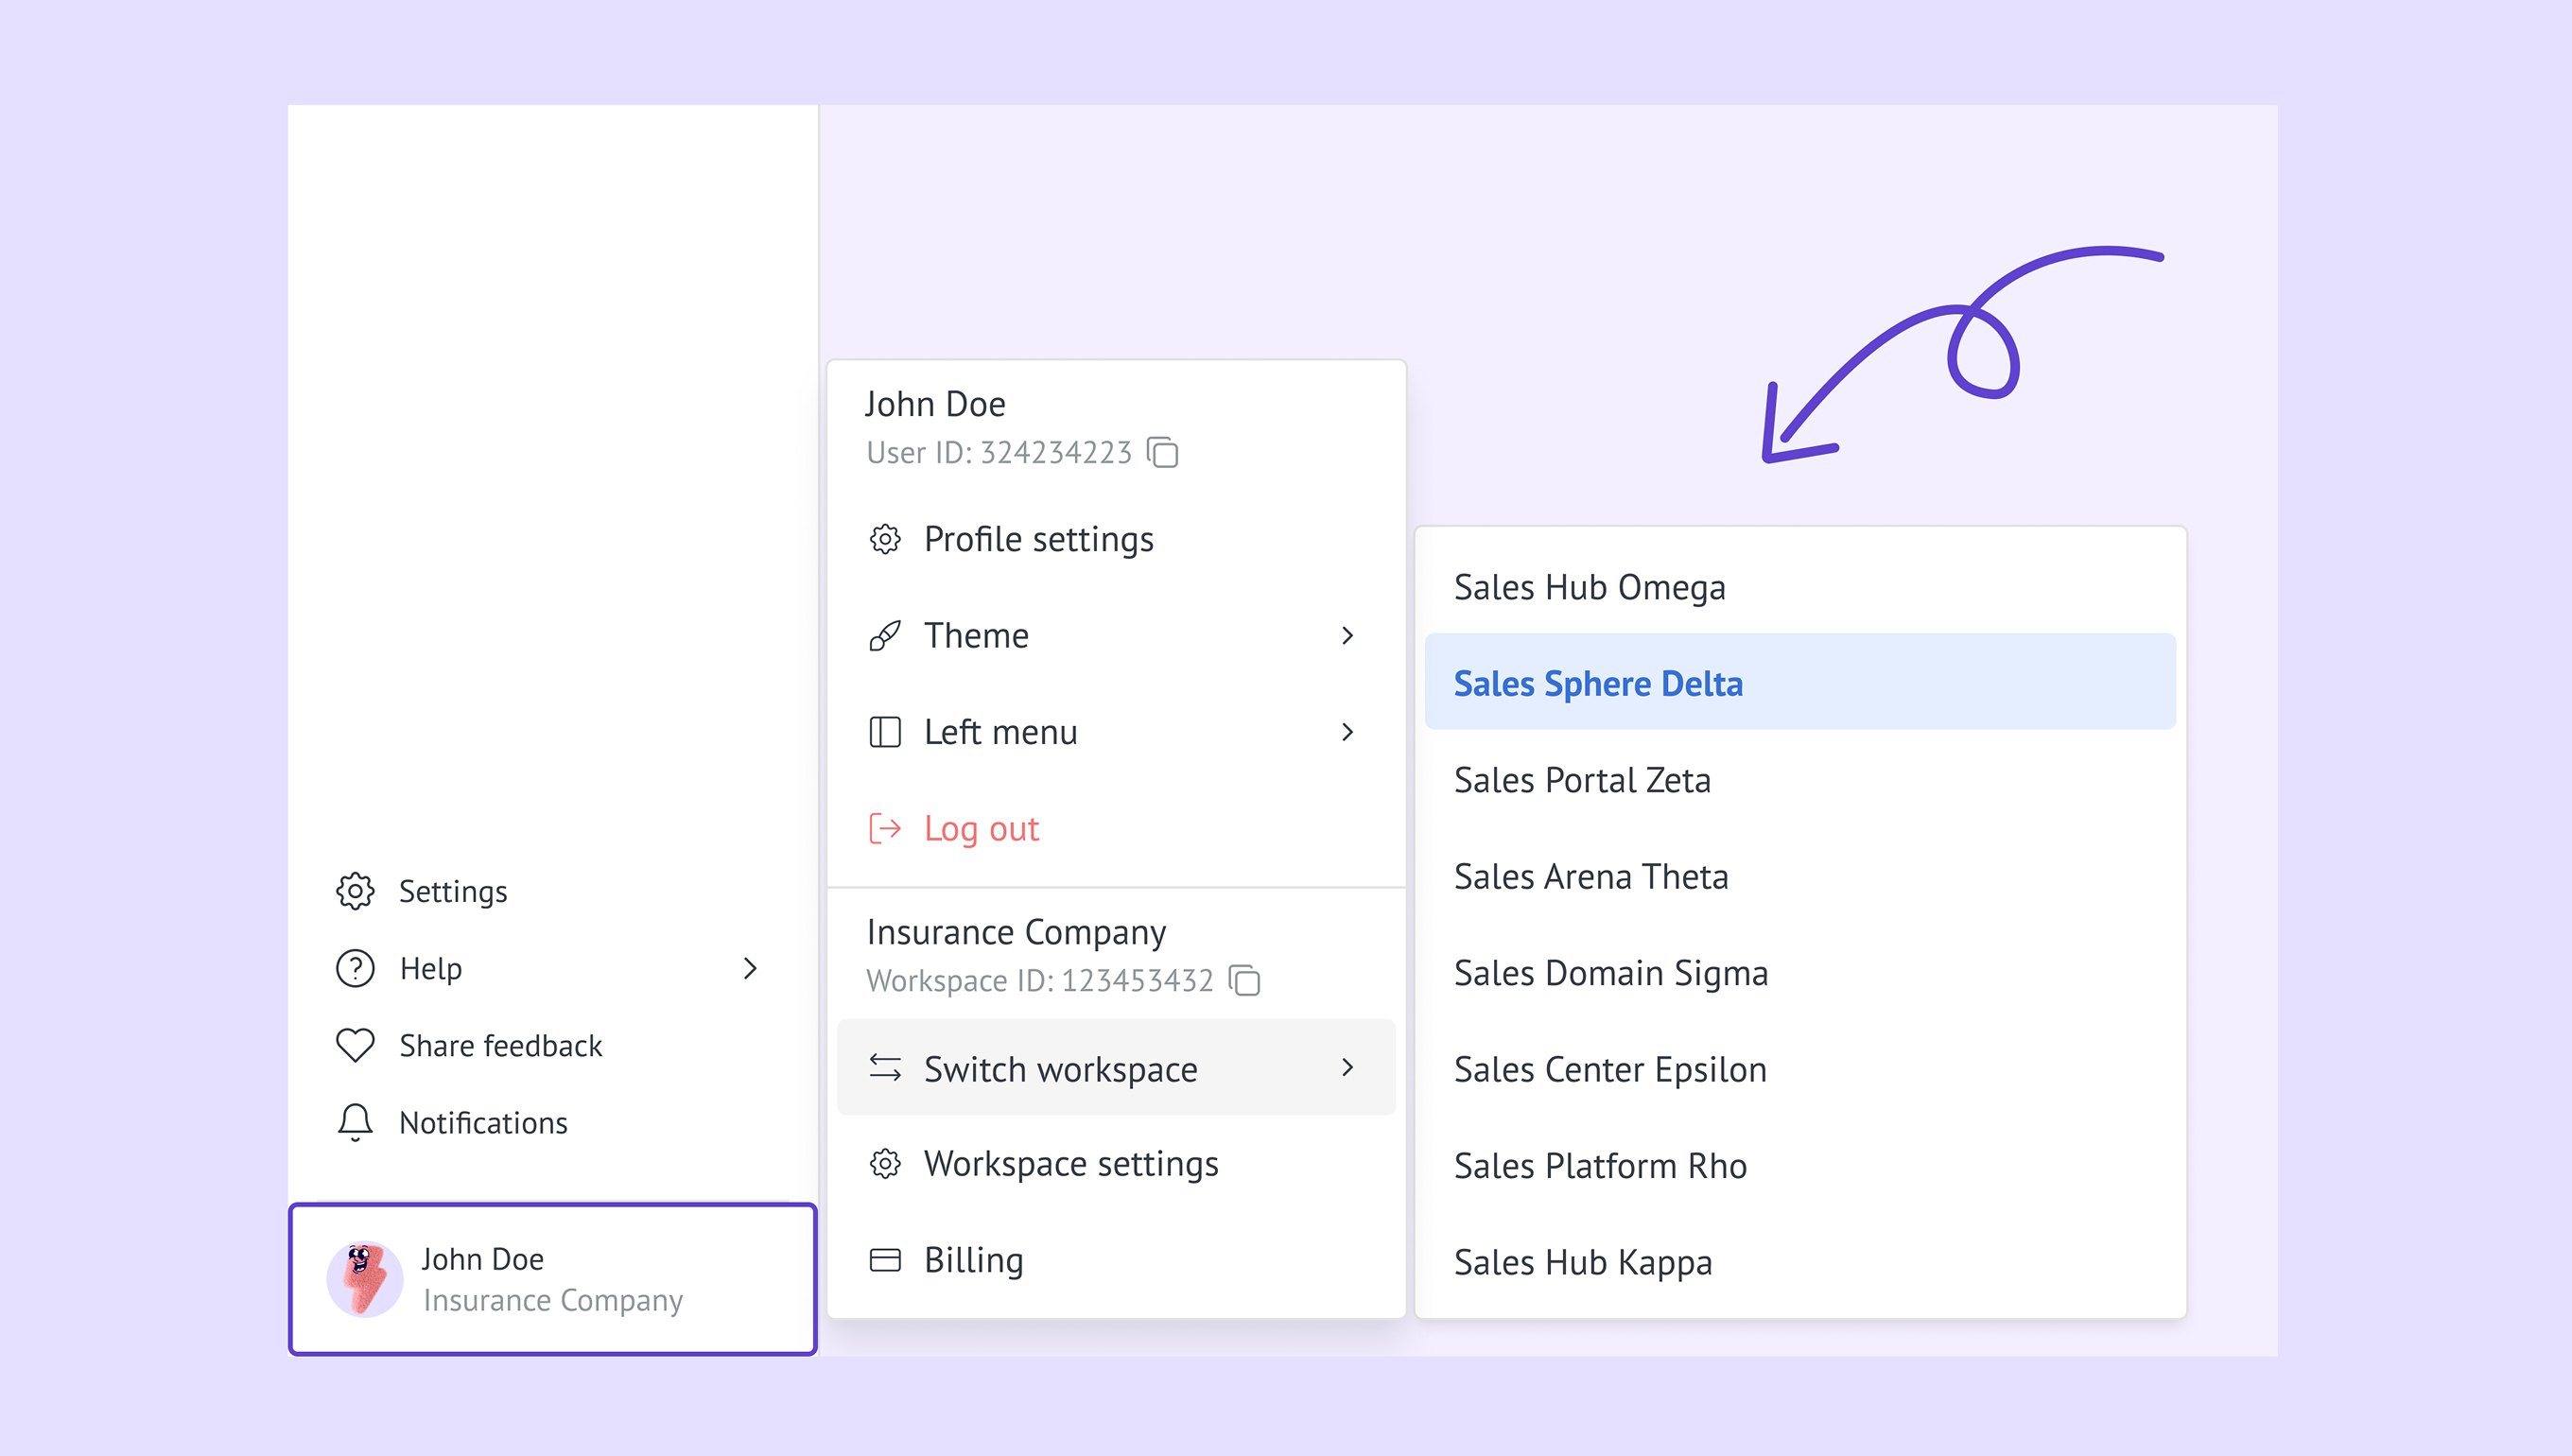This screenshot has width=2572, height=1456.
Task: Click the Log out door icon
Action: click(x=885, y=828)
